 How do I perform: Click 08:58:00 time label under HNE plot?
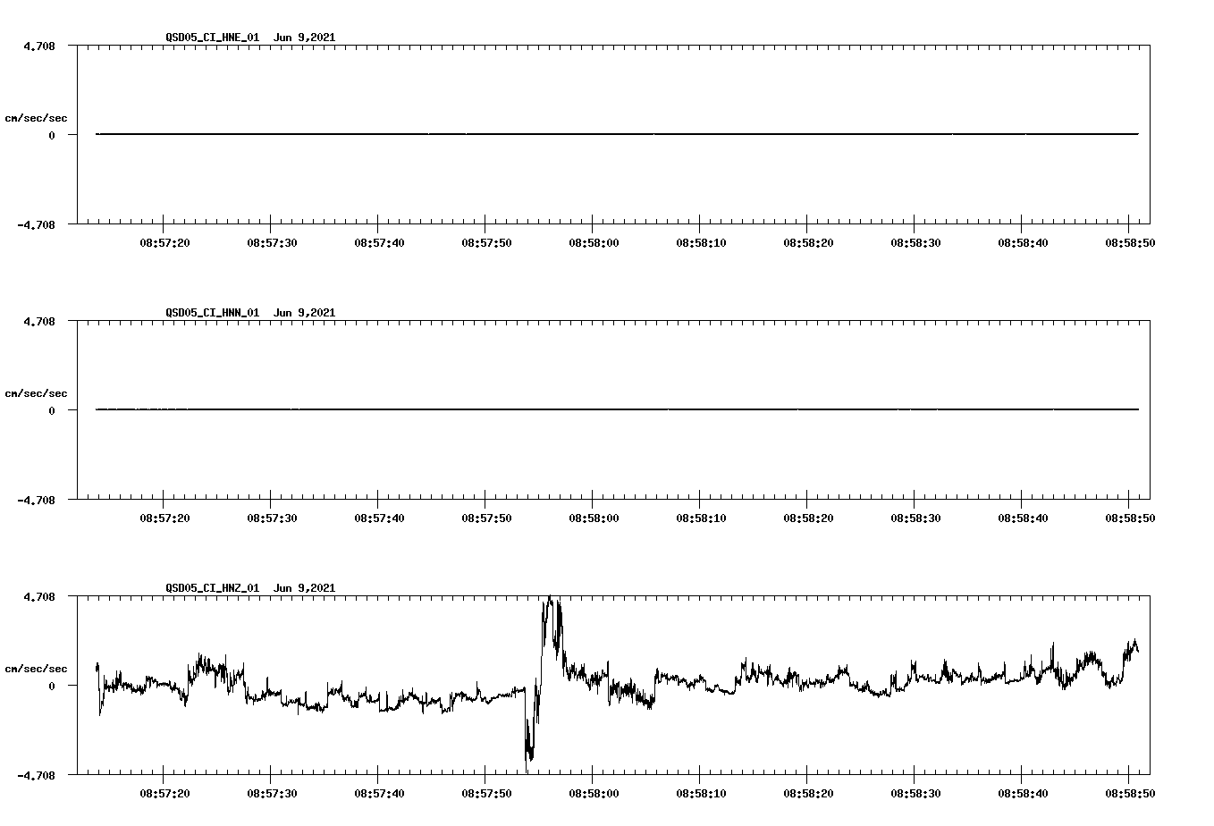pyautogui.click(x=594, y=242)
